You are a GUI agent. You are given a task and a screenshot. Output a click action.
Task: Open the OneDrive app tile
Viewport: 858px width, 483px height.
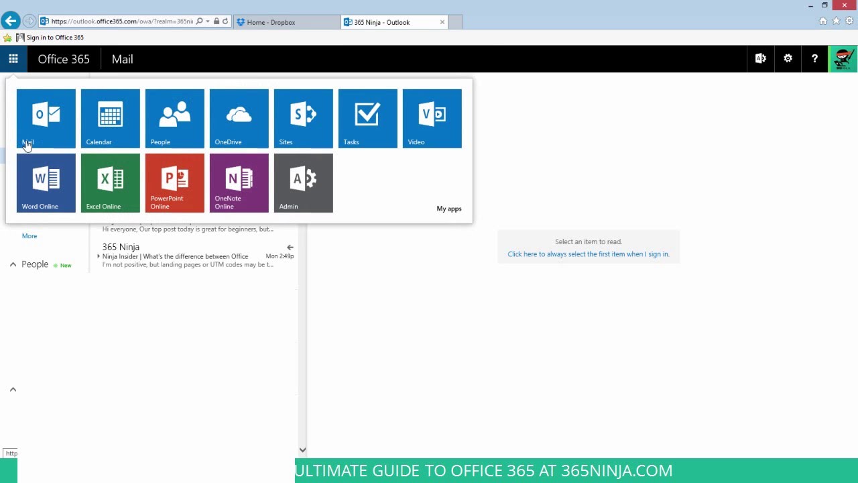[x=239, y=118]
